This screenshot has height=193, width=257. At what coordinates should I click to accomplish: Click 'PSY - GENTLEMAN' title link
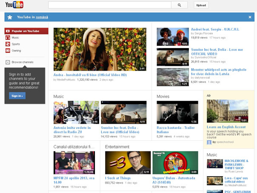click(238, 192)
